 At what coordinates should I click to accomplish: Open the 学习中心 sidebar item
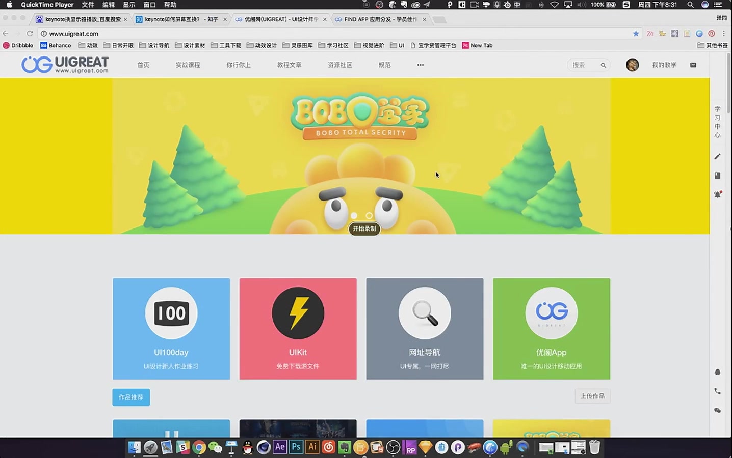pos(717,122)
